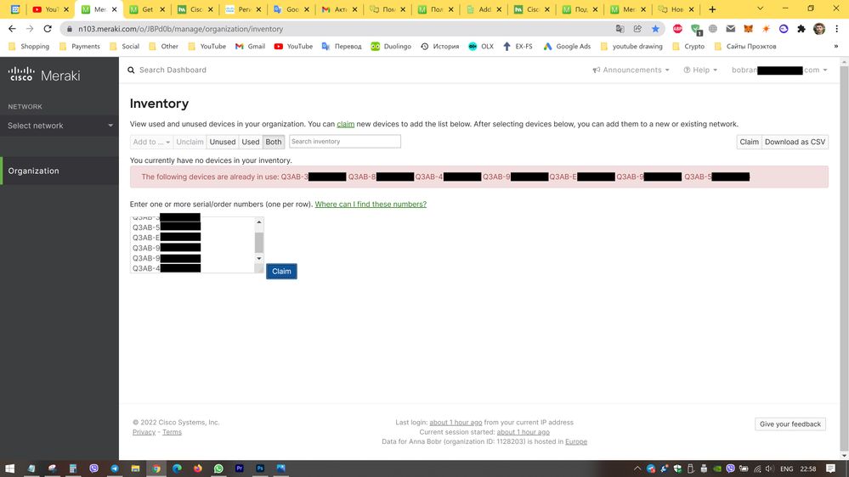This screenshot has height=477, width=849.
Task: Open 'Where can I find these numbers?' link
Action: tap(371, 204)
